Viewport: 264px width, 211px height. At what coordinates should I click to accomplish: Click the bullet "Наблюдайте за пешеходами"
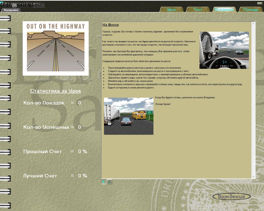click(x=158, y=74)
